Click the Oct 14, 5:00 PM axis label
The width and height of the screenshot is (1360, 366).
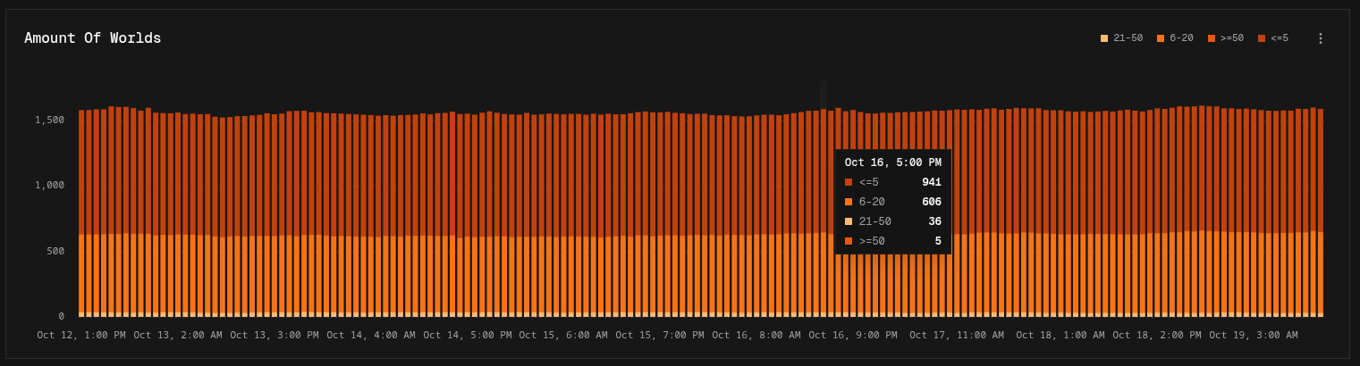[x=468, y=335]
